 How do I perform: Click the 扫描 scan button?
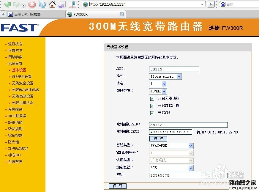(x=158, y=139)
